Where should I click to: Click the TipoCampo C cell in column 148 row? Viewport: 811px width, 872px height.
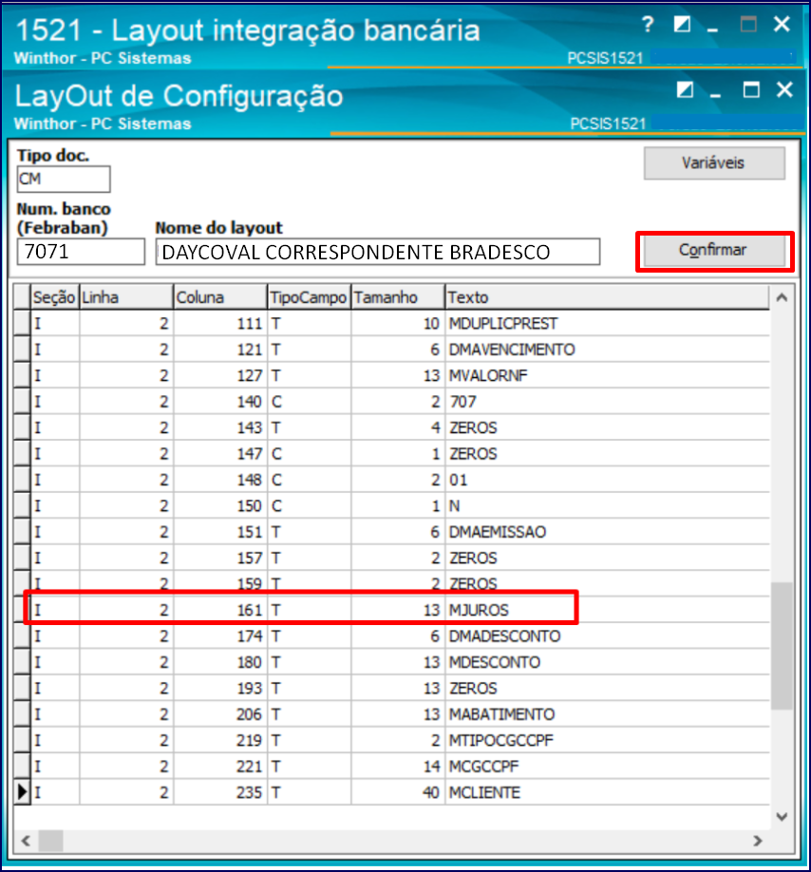pyautogui.click(x=309, y=480)
